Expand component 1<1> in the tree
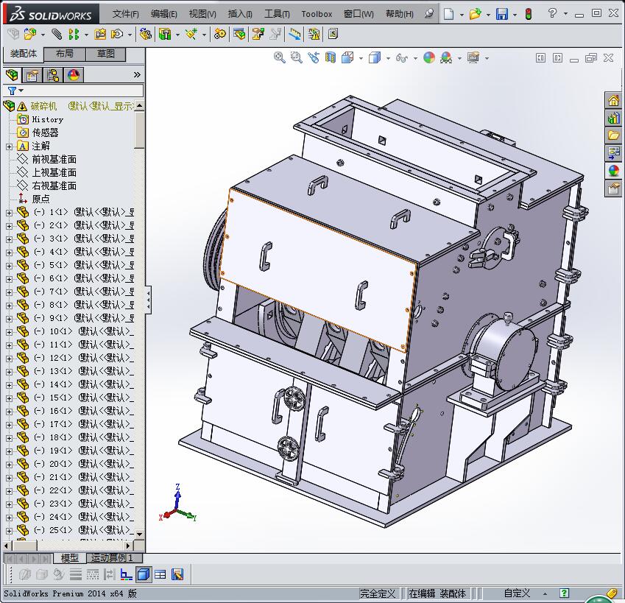 tap(9, 213)
